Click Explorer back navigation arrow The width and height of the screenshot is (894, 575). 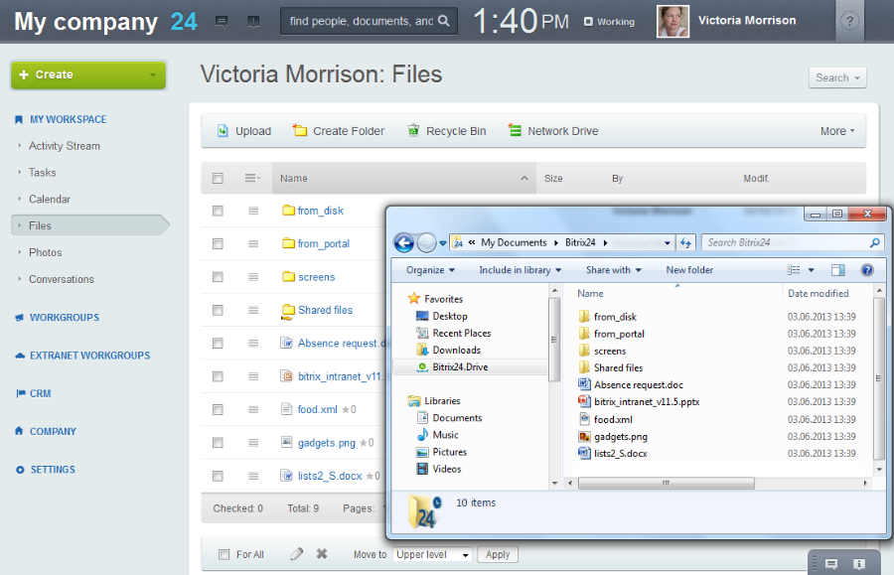pos(404,243)
